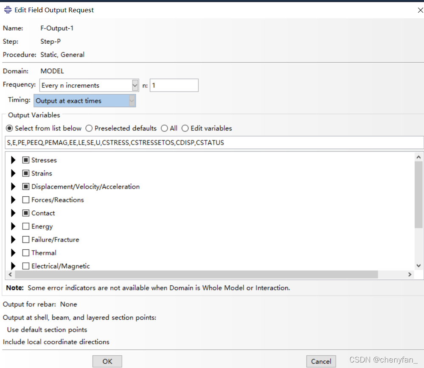This screenshot has height=368, width=424.
Task: Toggle the Forces/Reactions checkbox
Action: coord(26,200)
